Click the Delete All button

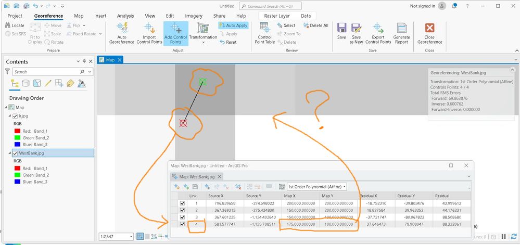[x=316, y=25]
